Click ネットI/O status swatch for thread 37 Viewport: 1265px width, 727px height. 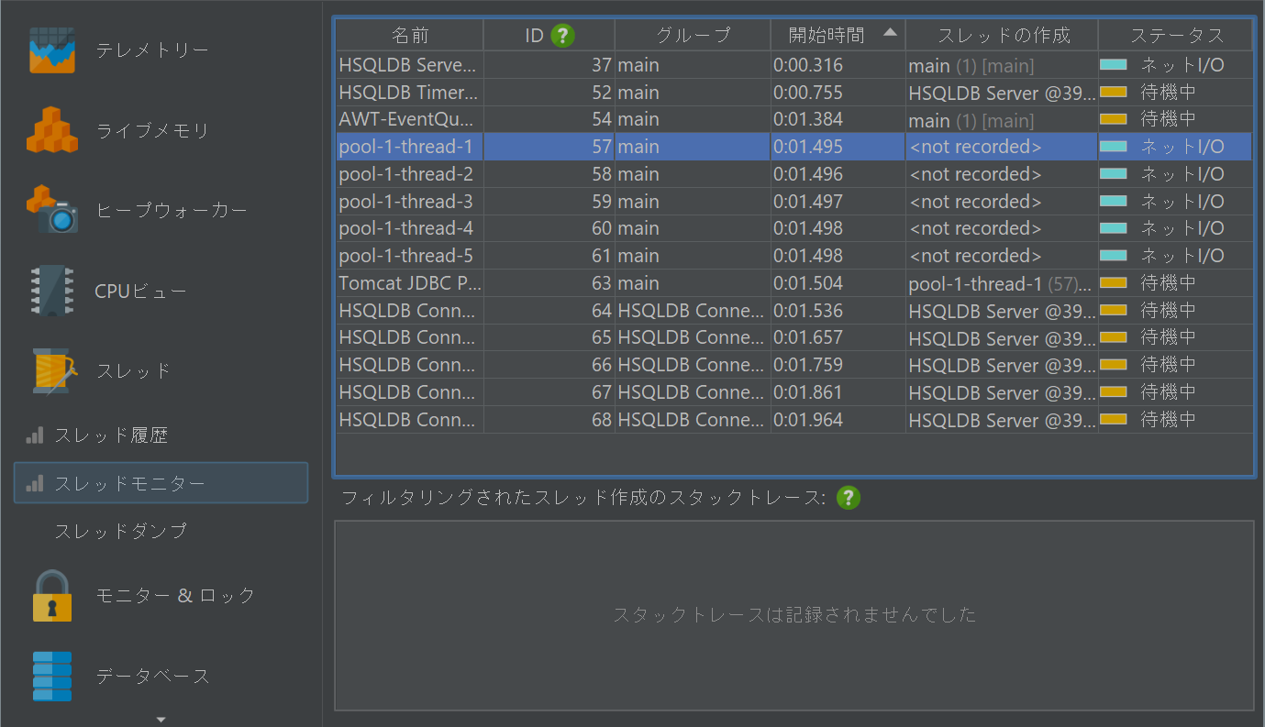click(x=1114, y=65)
